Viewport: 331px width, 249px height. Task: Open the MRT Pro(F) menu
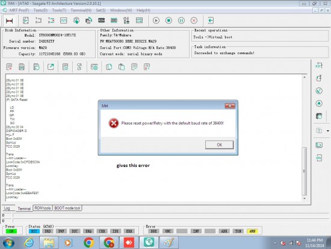[x=19, y=10]
